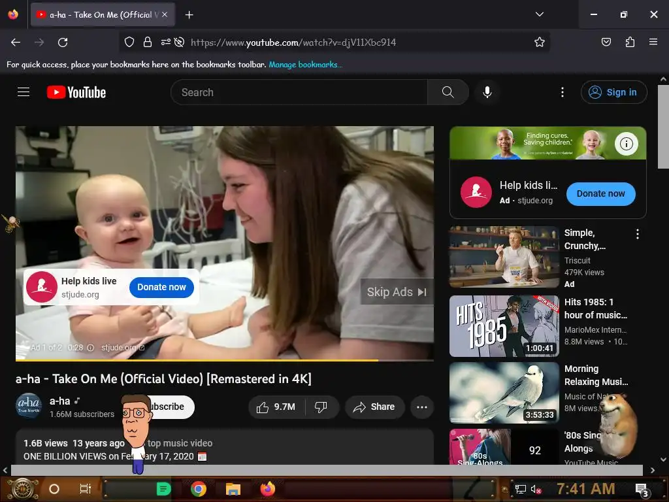Click the scroll right arrow
This screenshot has height=502, width=669.
point(653,470)
